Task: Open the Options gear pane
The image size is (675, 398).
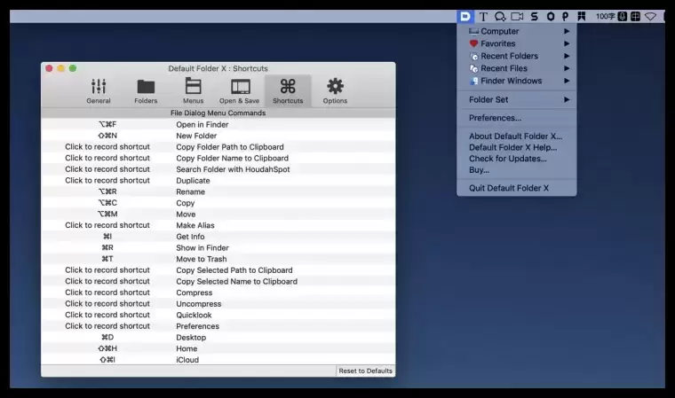Action: 335,91
